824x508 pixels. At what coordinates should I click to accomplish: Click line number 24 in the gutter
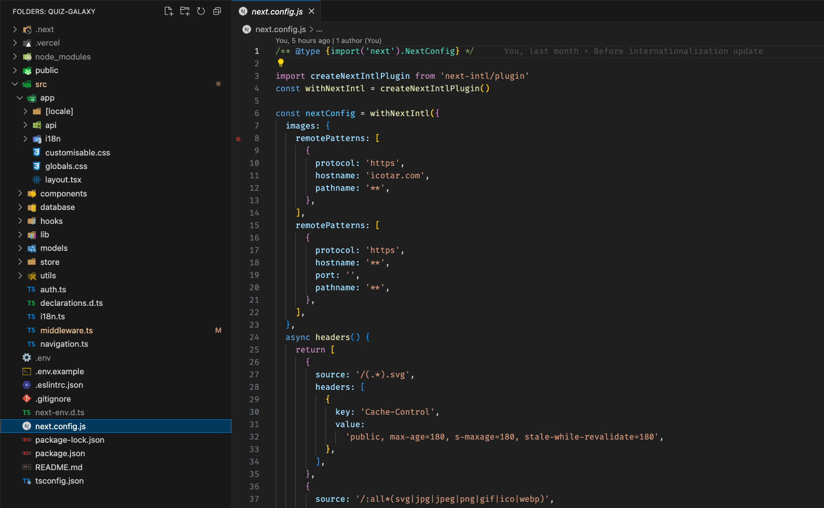click(x=254, y=337)
